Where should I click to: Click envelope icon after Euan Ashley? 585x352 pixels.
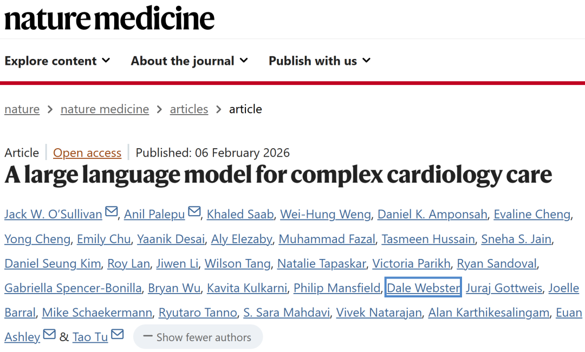[50, 335]
